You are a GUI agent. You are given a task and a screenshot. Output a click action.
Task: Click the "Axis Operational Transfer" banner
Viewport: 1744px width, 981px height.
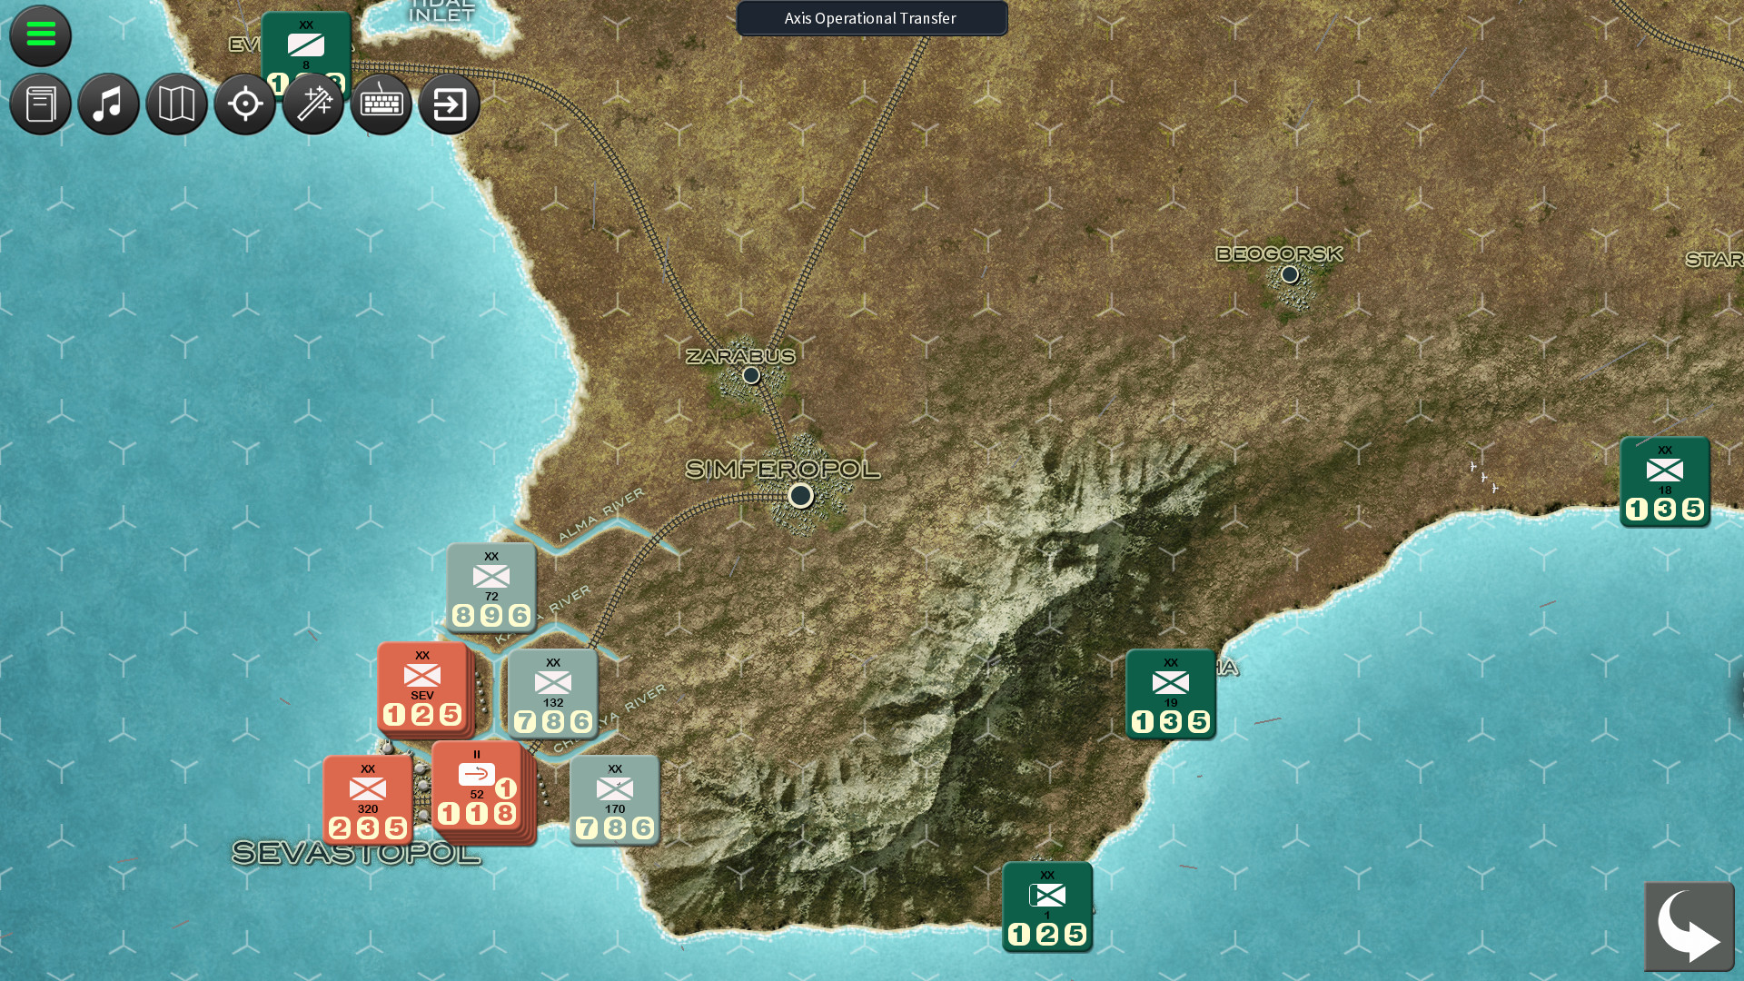click(871, 18)
